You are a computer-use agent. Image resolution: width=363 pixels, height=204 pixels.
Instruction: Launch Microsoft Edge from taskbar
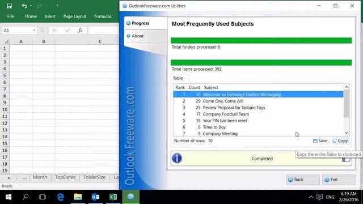[61, 197]
